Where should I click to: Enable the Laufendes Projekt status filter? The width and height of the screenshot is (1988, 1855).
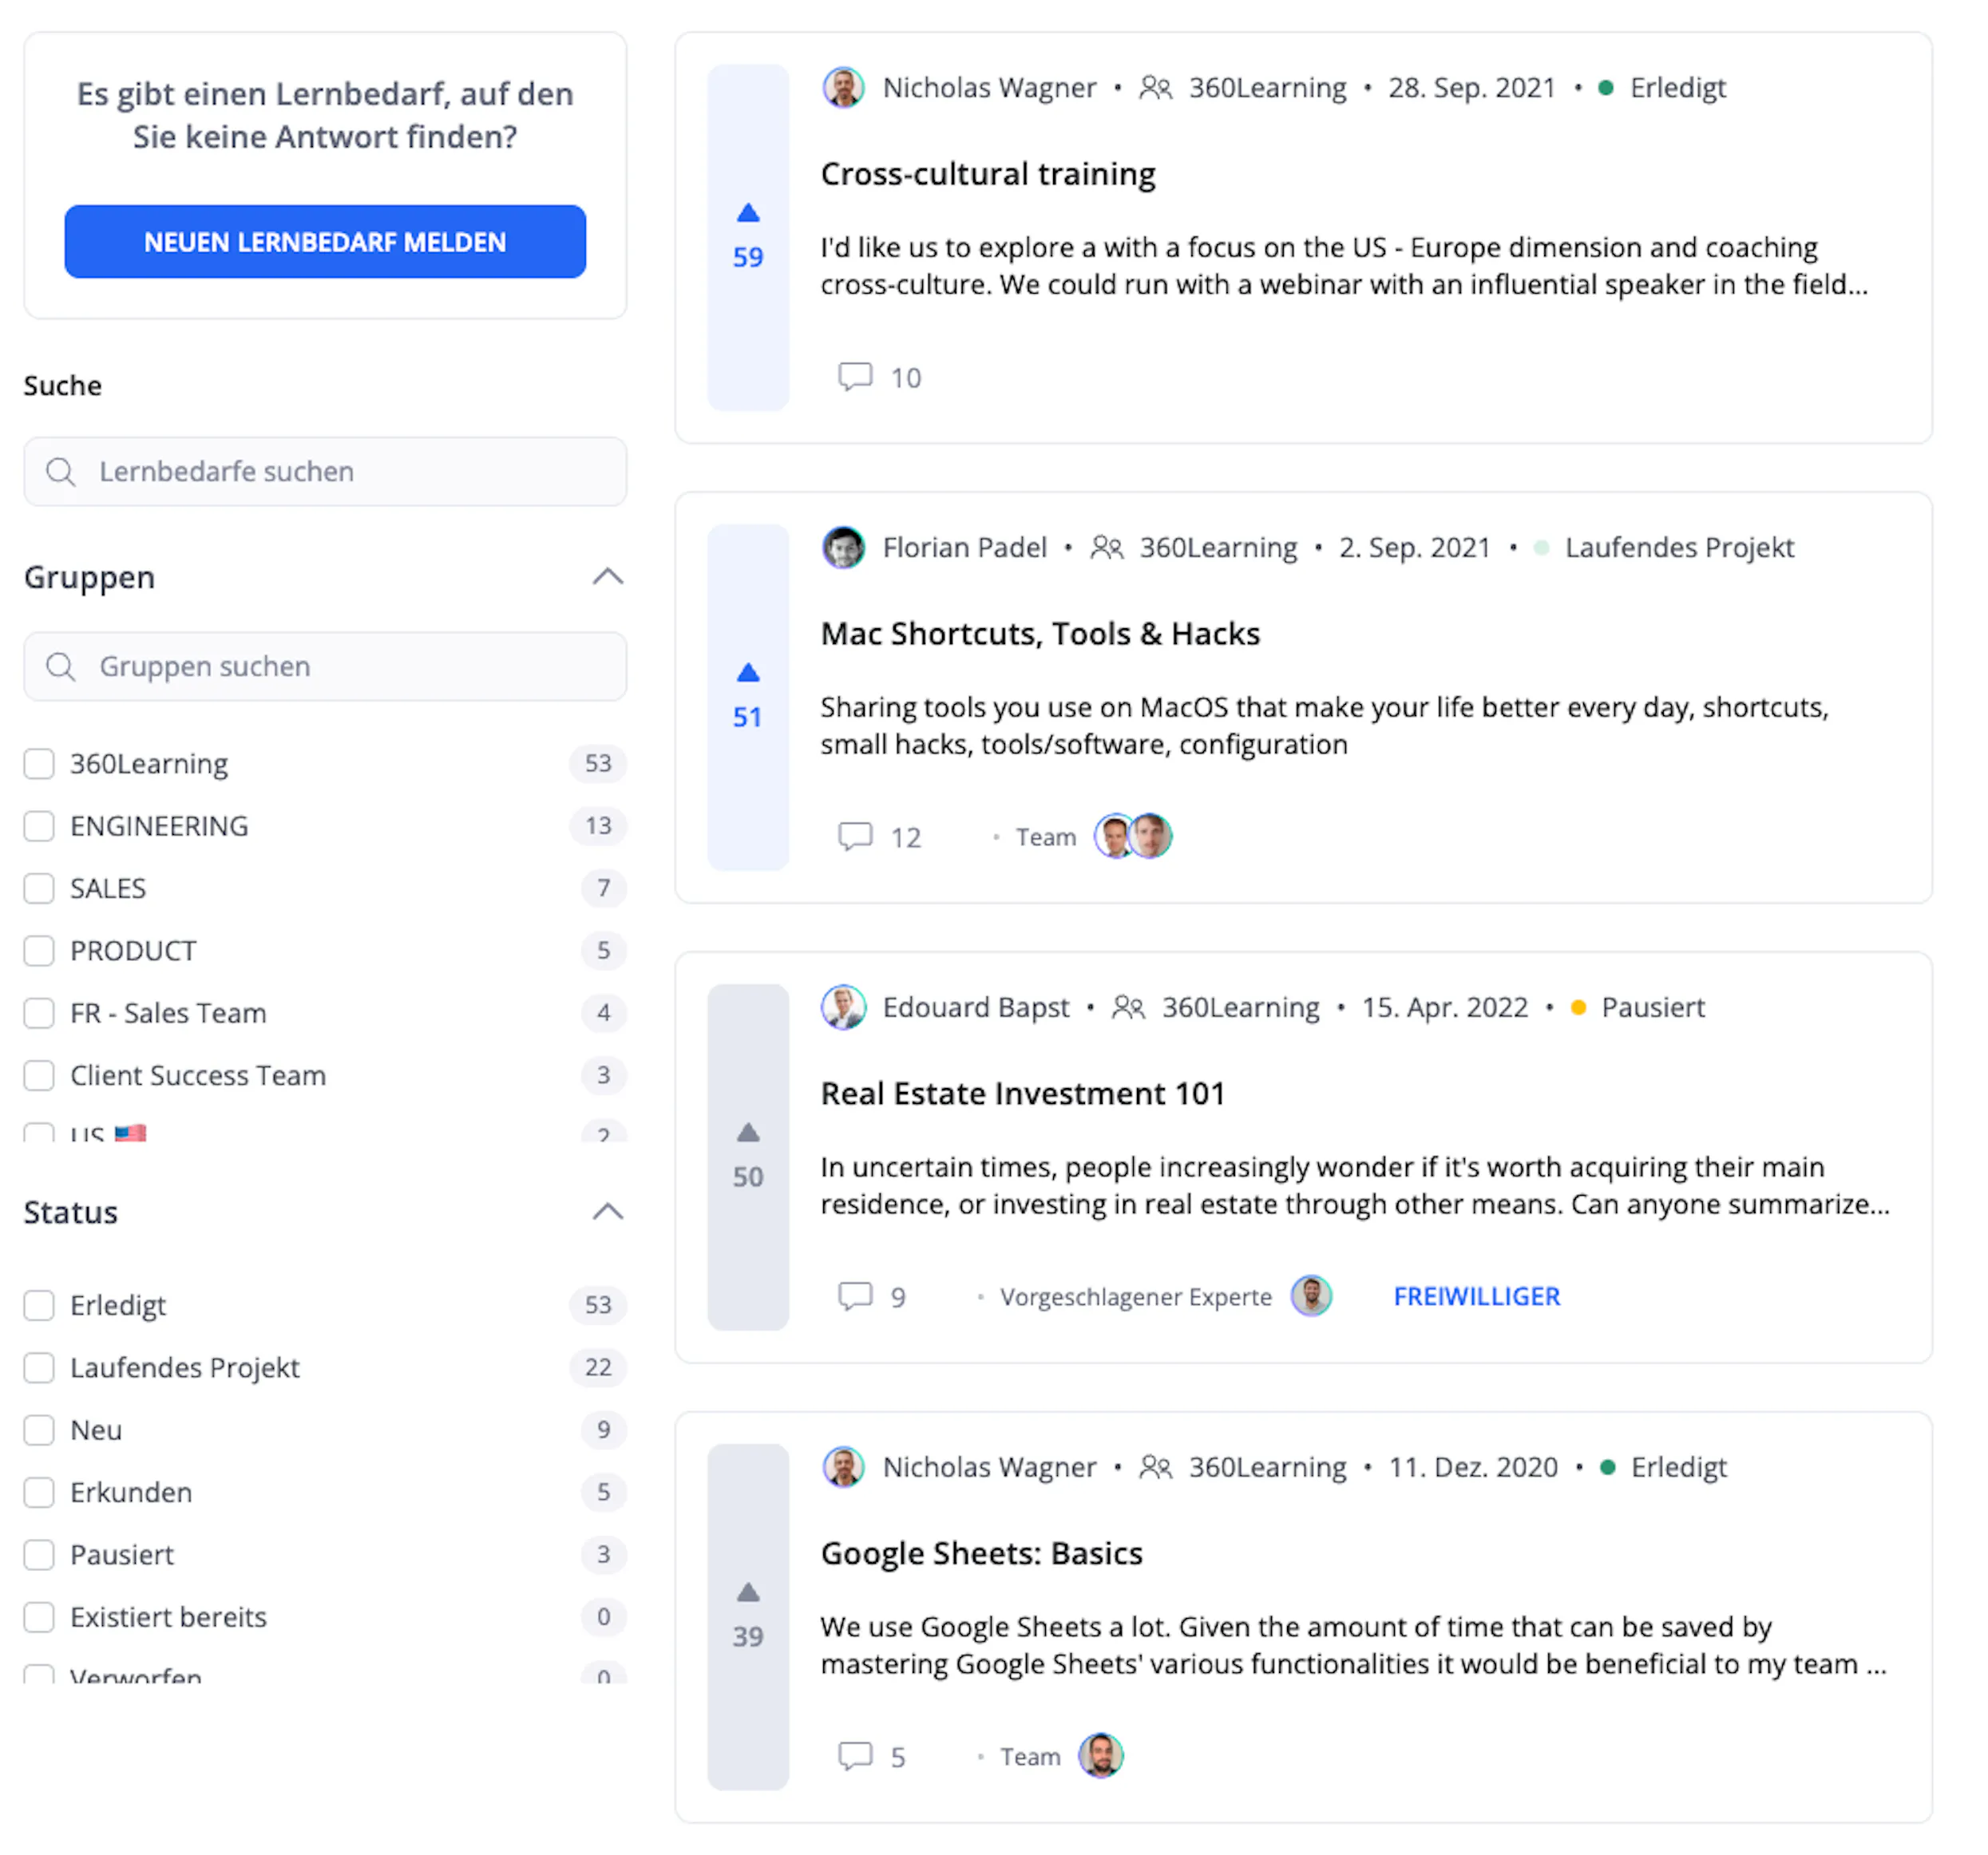(x=39, y=1368)
